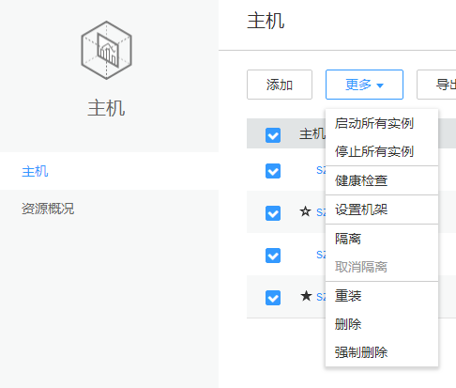Uncheck the checkbox beside the outlined star

(273, 213)
